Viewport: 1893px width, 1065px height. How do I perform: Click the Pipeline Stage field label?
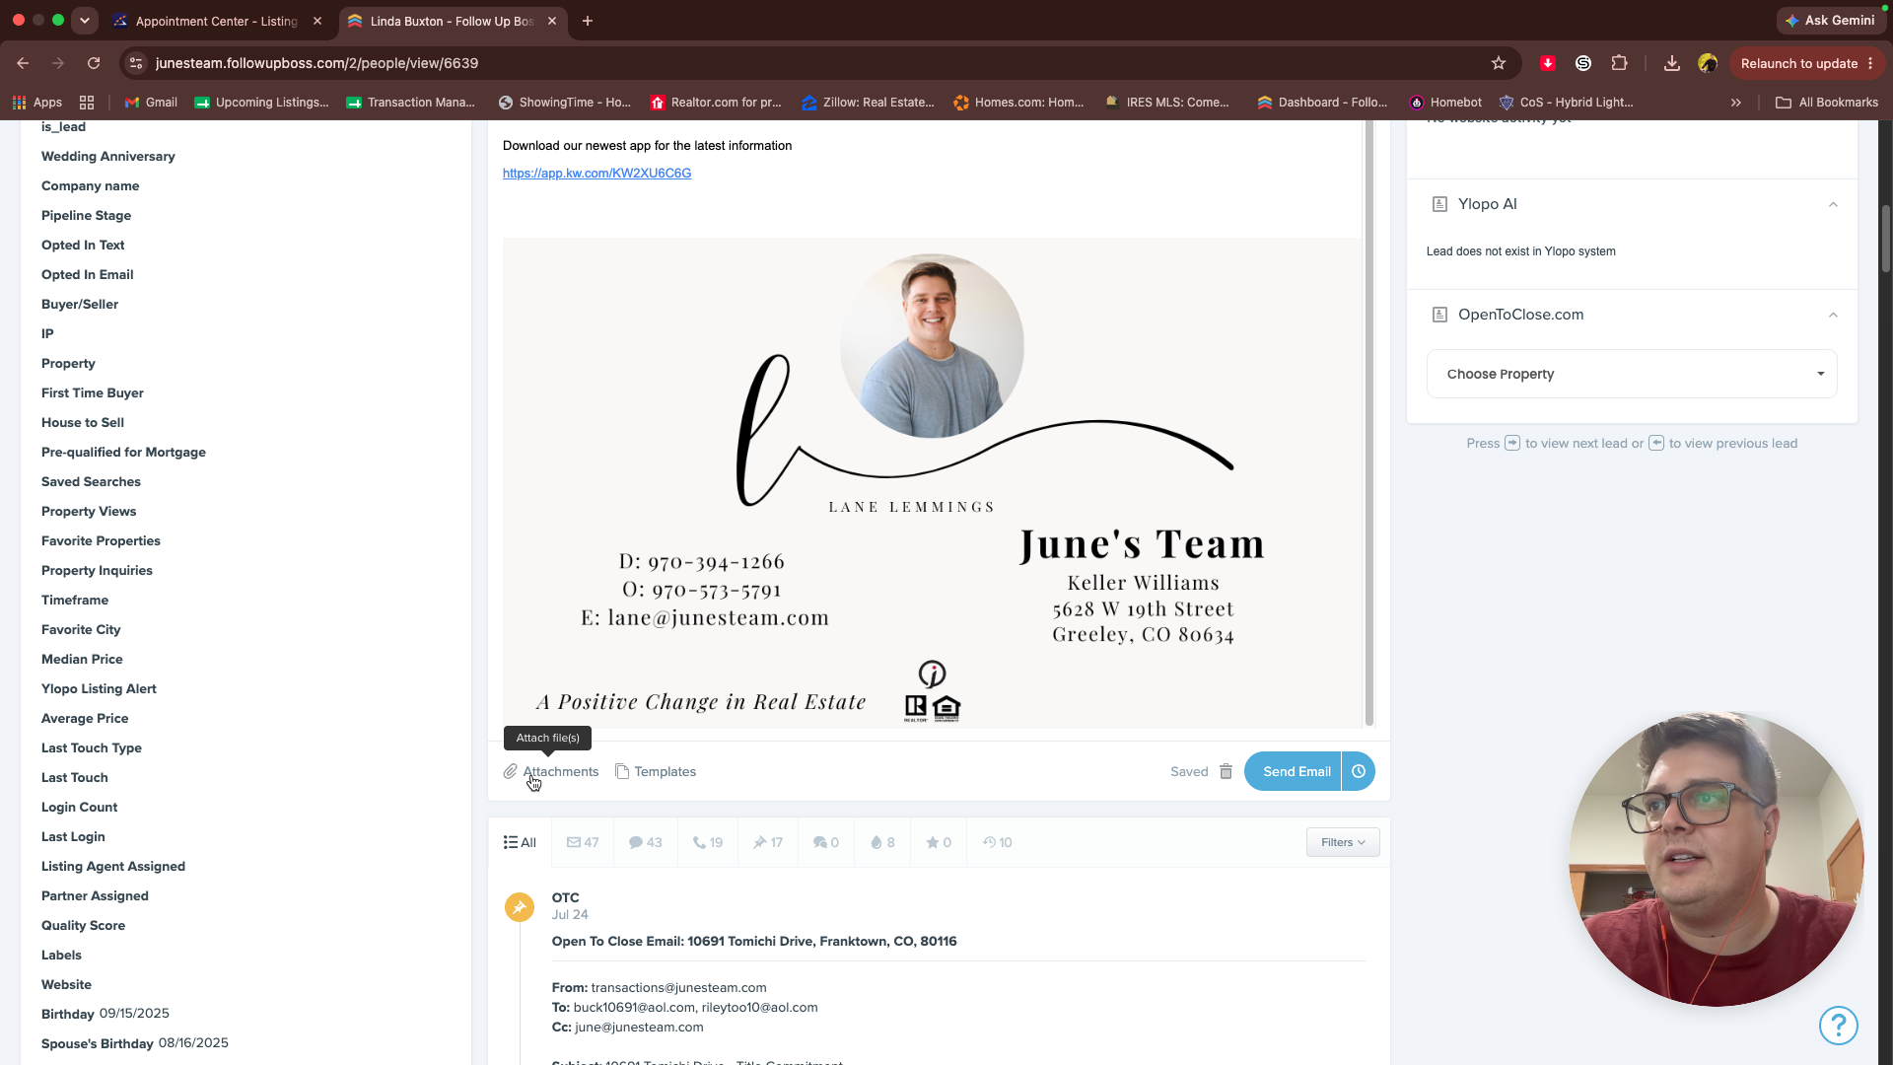pyautogui.click(x=87, y=215)
